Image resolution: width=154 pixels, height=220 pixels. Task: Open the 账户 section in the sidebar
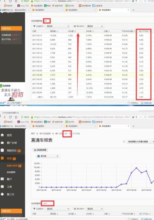pyautogui.click(x=9, y=179)
